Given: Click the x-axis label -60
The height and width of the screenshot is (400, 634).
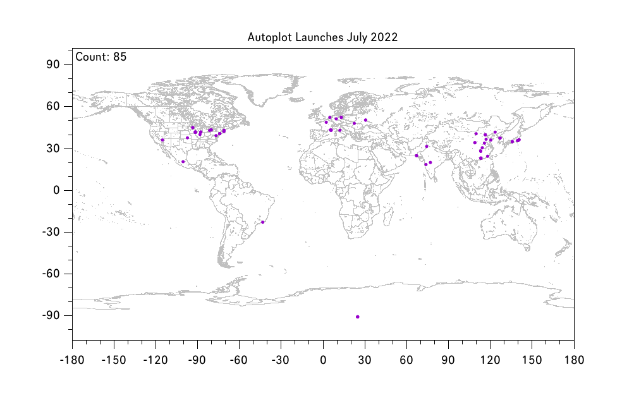Looking at the screenshot, I should [x=239, y=360].
